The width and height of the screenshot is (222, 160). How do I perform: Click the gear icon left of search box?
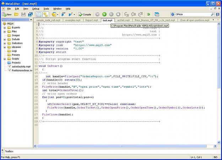173,14
